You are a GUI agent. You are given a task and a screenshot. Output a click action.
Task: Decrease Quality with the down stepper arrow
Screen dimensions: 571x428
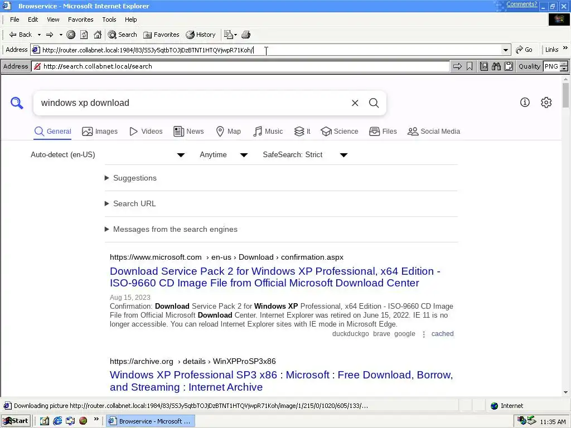coord(564,69)
